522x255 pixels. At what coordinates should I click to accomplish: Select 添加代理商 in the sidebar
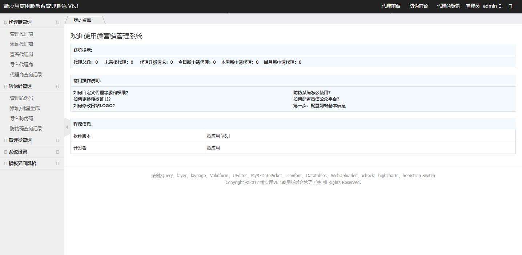tap(21, 44)
